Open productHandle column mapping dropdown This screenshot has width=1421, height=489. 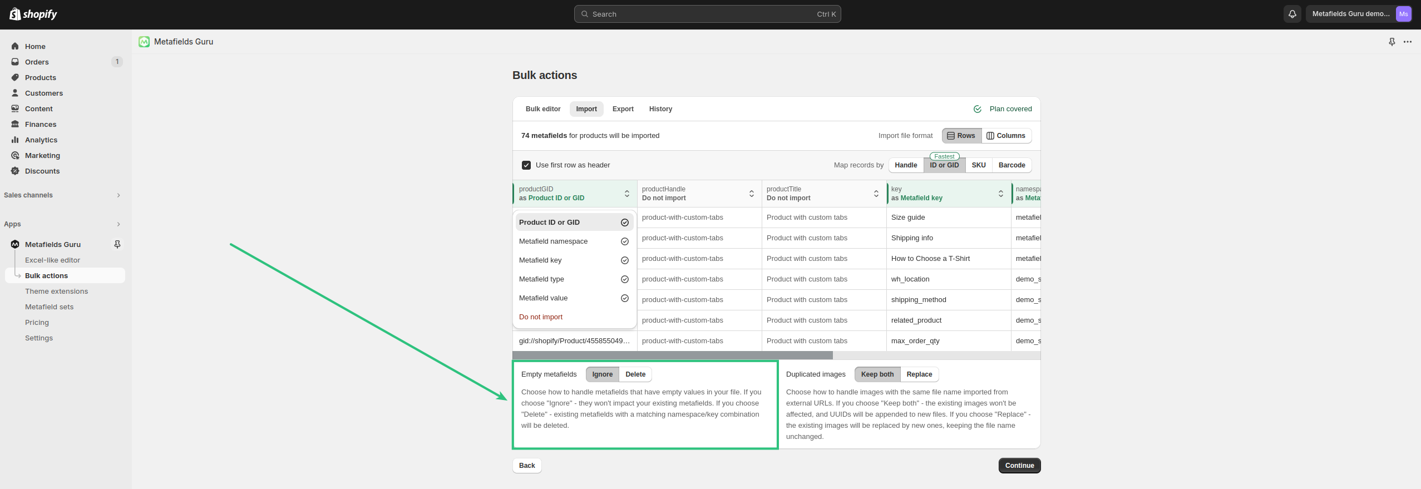(x=699, y=194)
